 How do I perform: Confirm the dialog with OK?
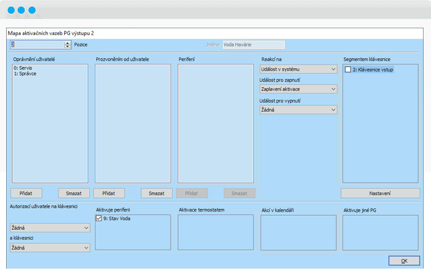point(404,261)
